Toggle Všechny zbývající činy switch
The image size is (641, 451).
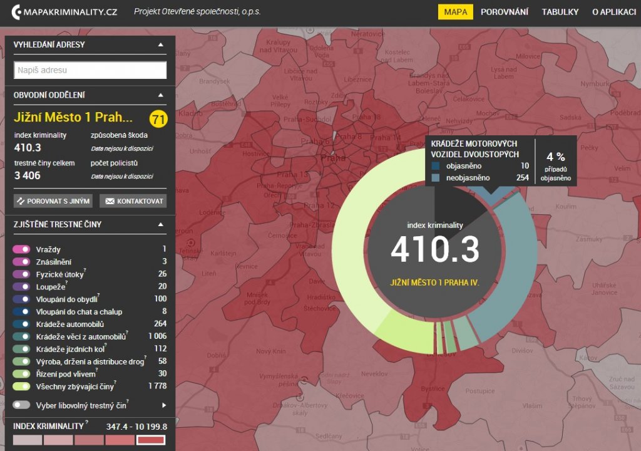[x=21, y=386]
